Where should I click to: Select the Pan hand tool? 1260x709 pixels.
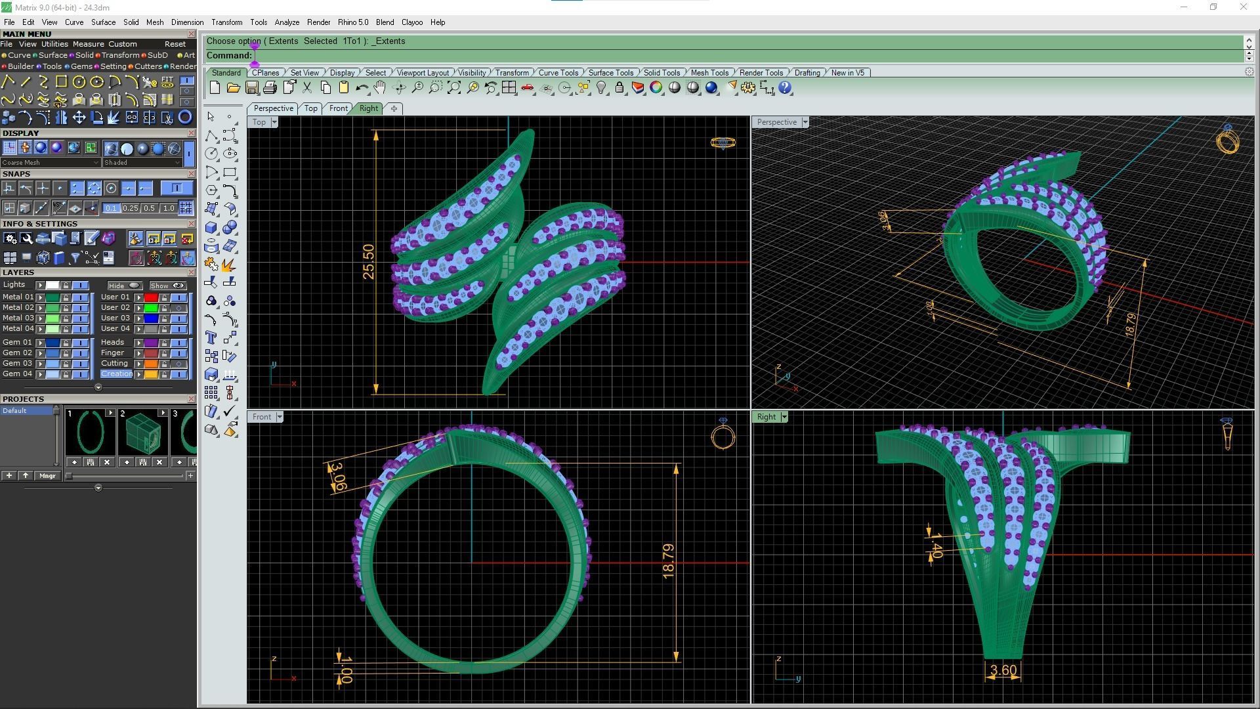(x=380, y=87)
